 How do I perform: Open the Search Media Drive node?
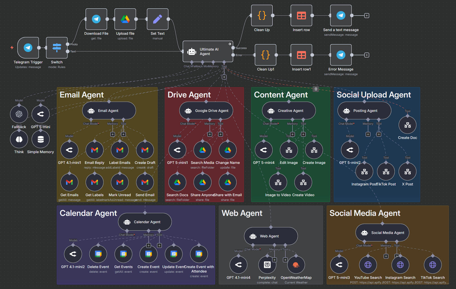[x=203, y=150]
